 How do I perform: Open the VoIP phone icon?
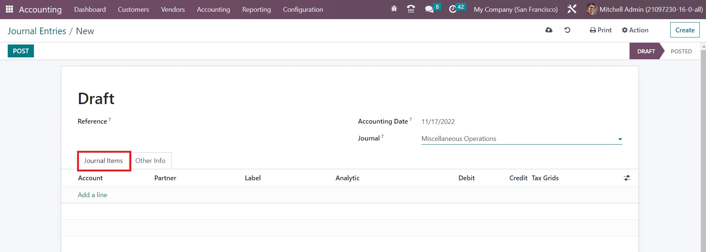pyautogui.click(x=411, y=9)
